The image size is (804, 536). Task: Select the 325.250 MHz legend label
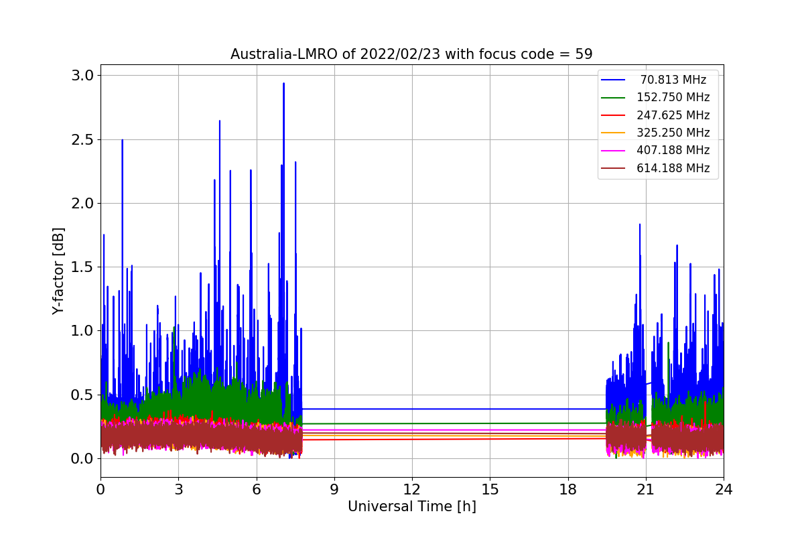click(x=673, y=133)
